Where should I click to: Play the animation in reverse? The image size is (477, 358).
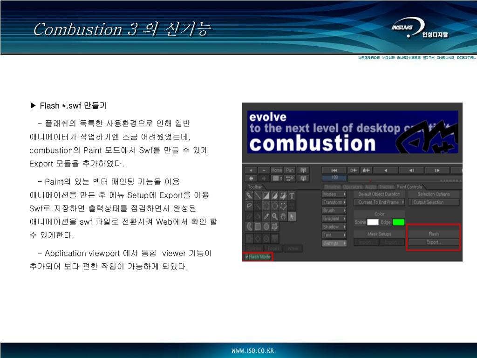[x=386, y=170]
